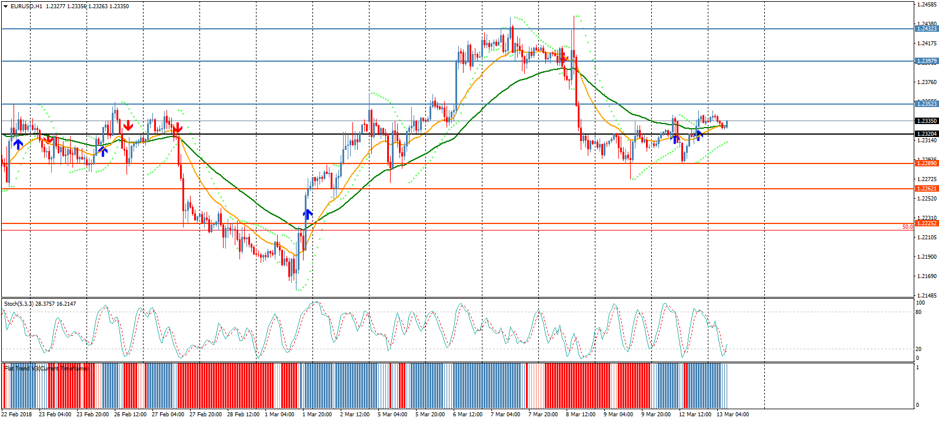The width and height of the screenshot is (939, 421).
Task: Select the first blue up arrow at far left
Action: click(18, 143)
